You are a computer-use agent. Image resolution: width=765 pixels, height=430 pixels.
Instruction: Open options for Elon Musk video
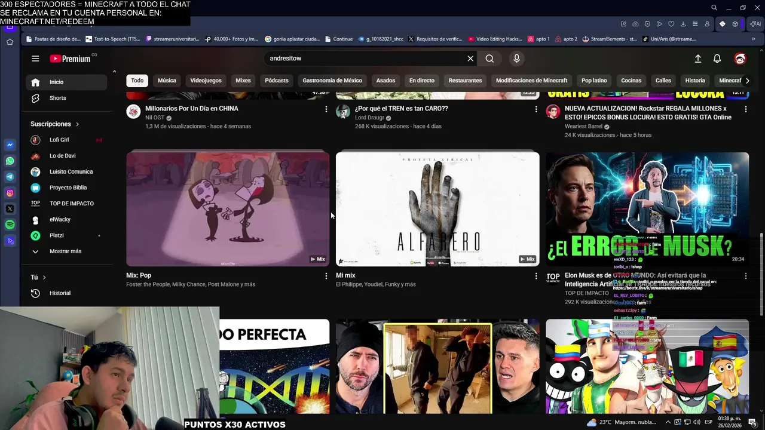[745, 276]
